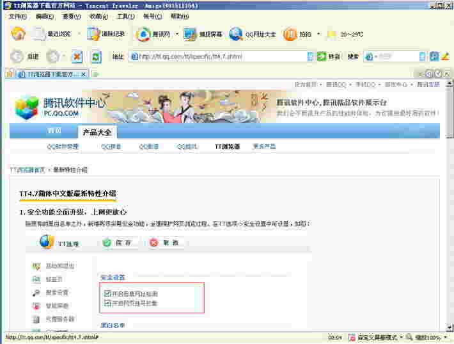
Task: Select the 首页 navigation tab
Action: (54, 131)
